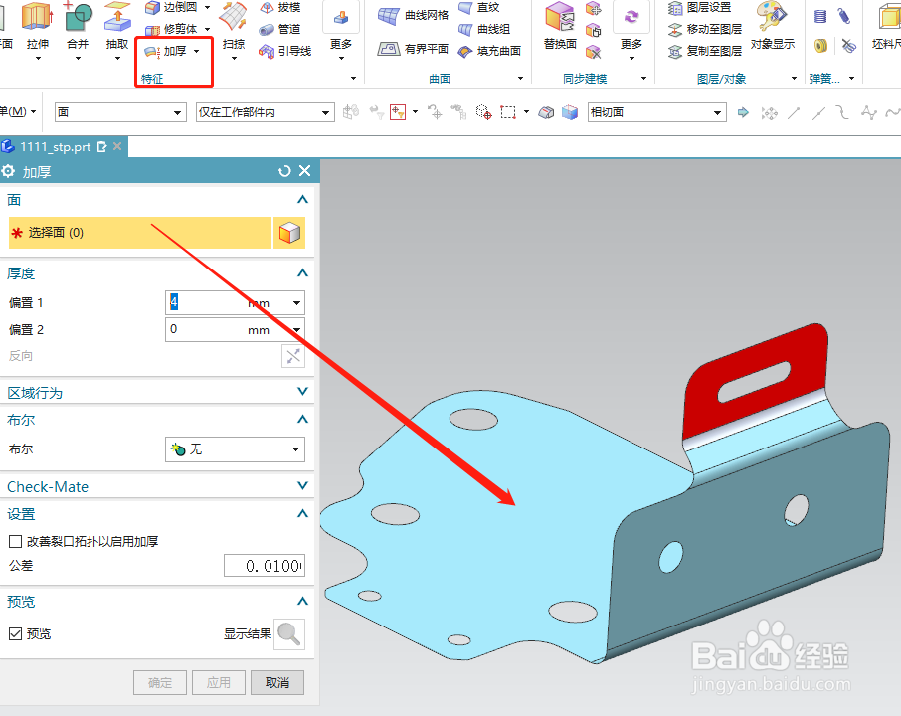Viewport: 901px width, 716px height.
Task: Click the 确定 OK button
Action: [160, 682]
